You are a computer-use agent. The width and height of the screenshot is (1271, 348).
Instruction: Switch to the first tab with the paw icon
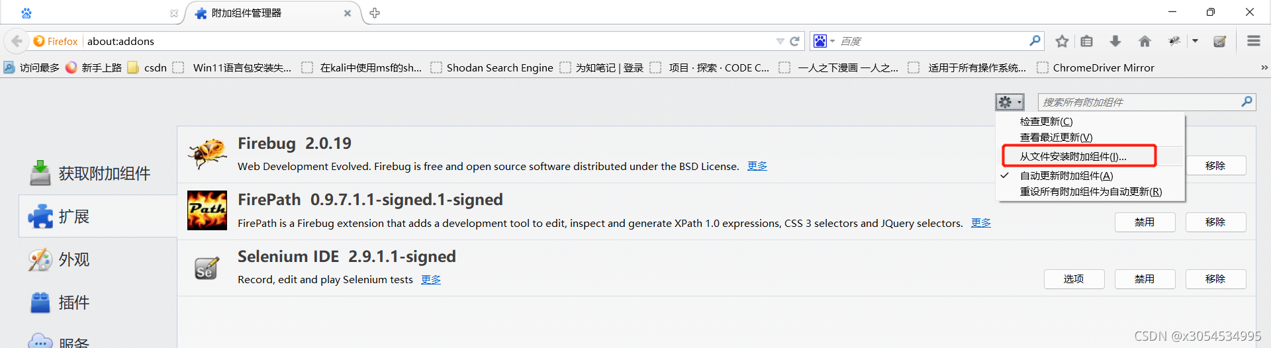pyautogui.click(x=93, y=13)
